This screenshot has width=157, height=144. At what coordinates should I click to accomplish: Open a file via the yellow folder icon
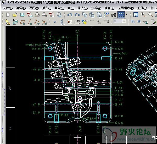(15, 15)
